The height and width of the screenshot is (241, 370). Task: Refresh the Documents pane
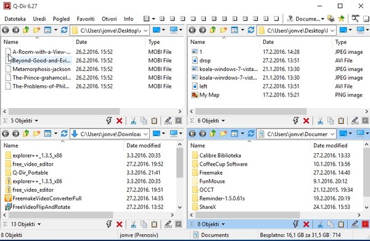(x=251, y=133)
